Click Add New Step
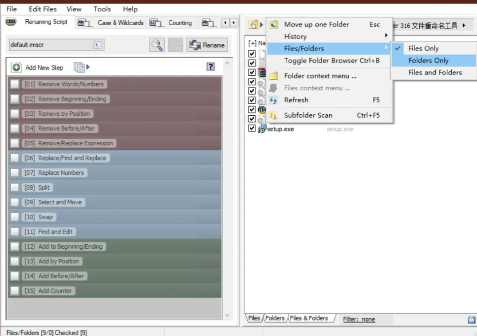 point(44,67)
